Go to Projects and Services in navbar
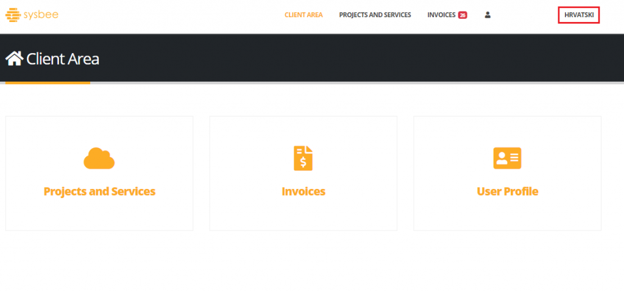Screen dimensions: 624x292 click(x=375, y=15)
